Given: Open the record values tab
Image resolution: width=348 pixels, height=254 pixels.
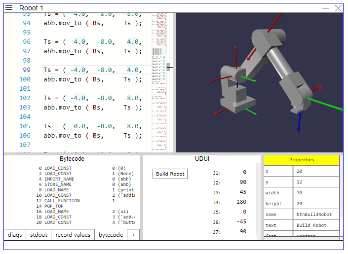Looking at the screenshot, I should coord(73,235).
